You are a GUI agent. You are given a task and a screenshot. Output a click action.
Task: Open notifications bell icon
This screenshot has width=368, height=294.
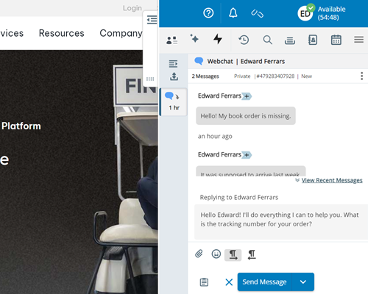pyautogui.click(x=233, y=12)
